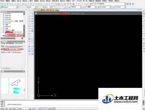
Task: Open the 窗口(W) menu
Action: [x=63, y=1]
